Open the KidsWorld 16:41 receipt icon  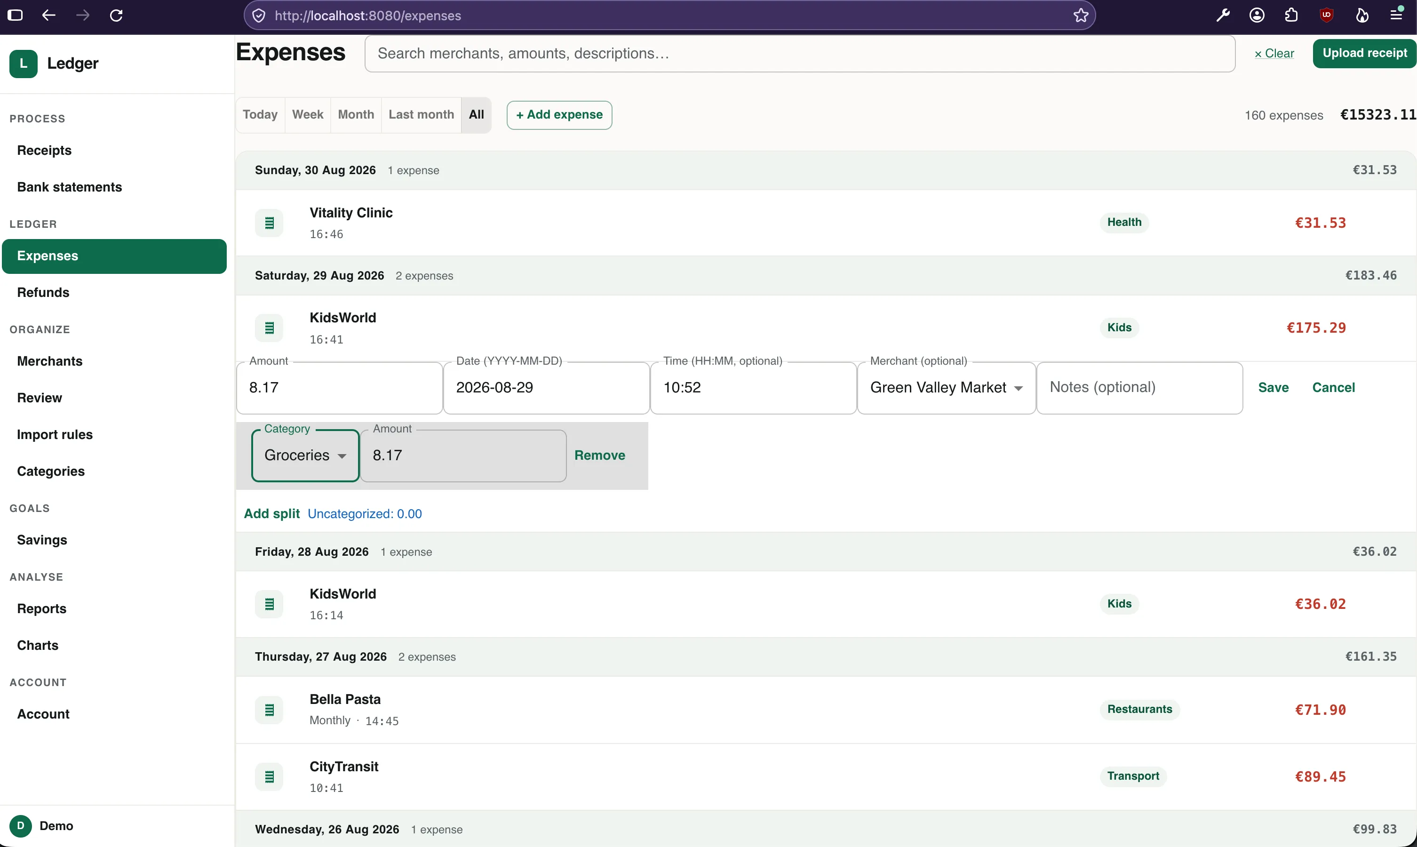pos(269,328)
